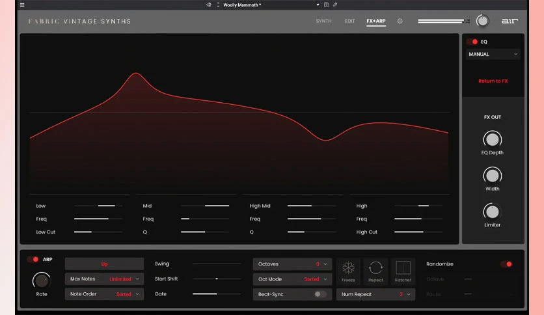Click the Randomize Pause slider
Screen dimensions: 544x315
468,294
